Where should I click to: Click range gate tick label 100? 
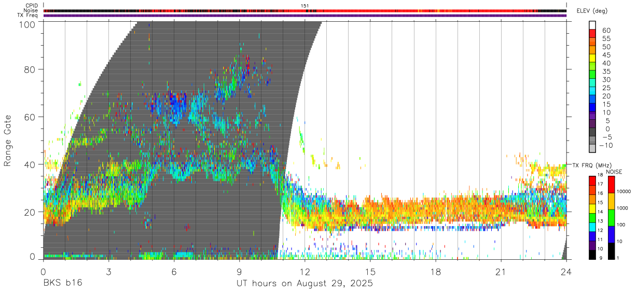(x=27, y=24)
